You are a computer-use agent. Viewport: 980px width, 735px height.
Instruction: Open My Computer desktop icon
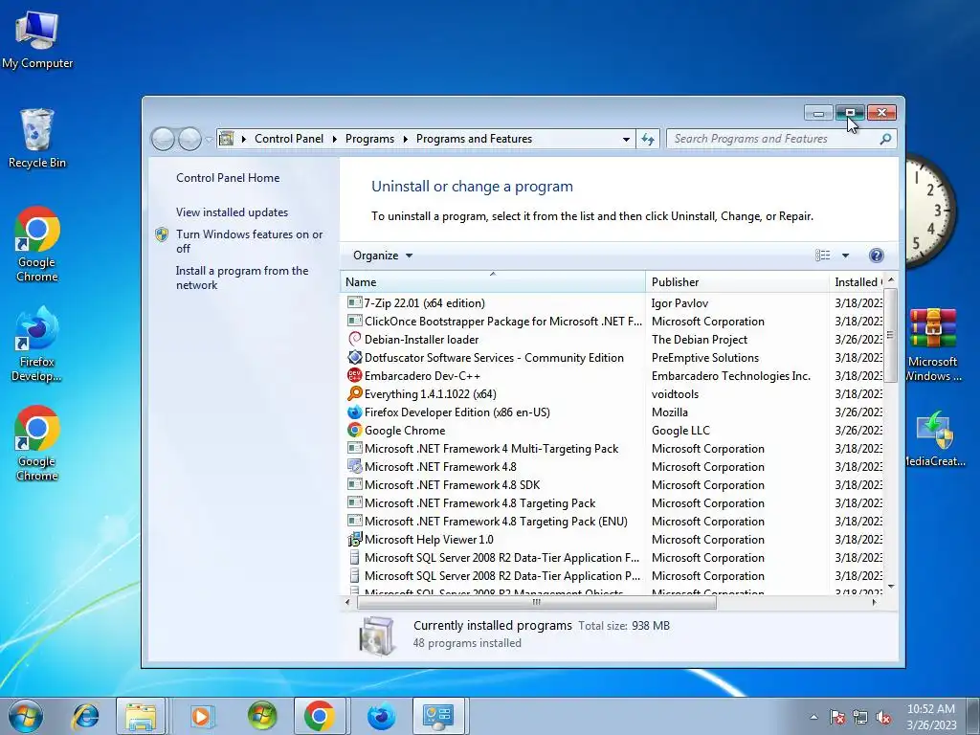37,40
